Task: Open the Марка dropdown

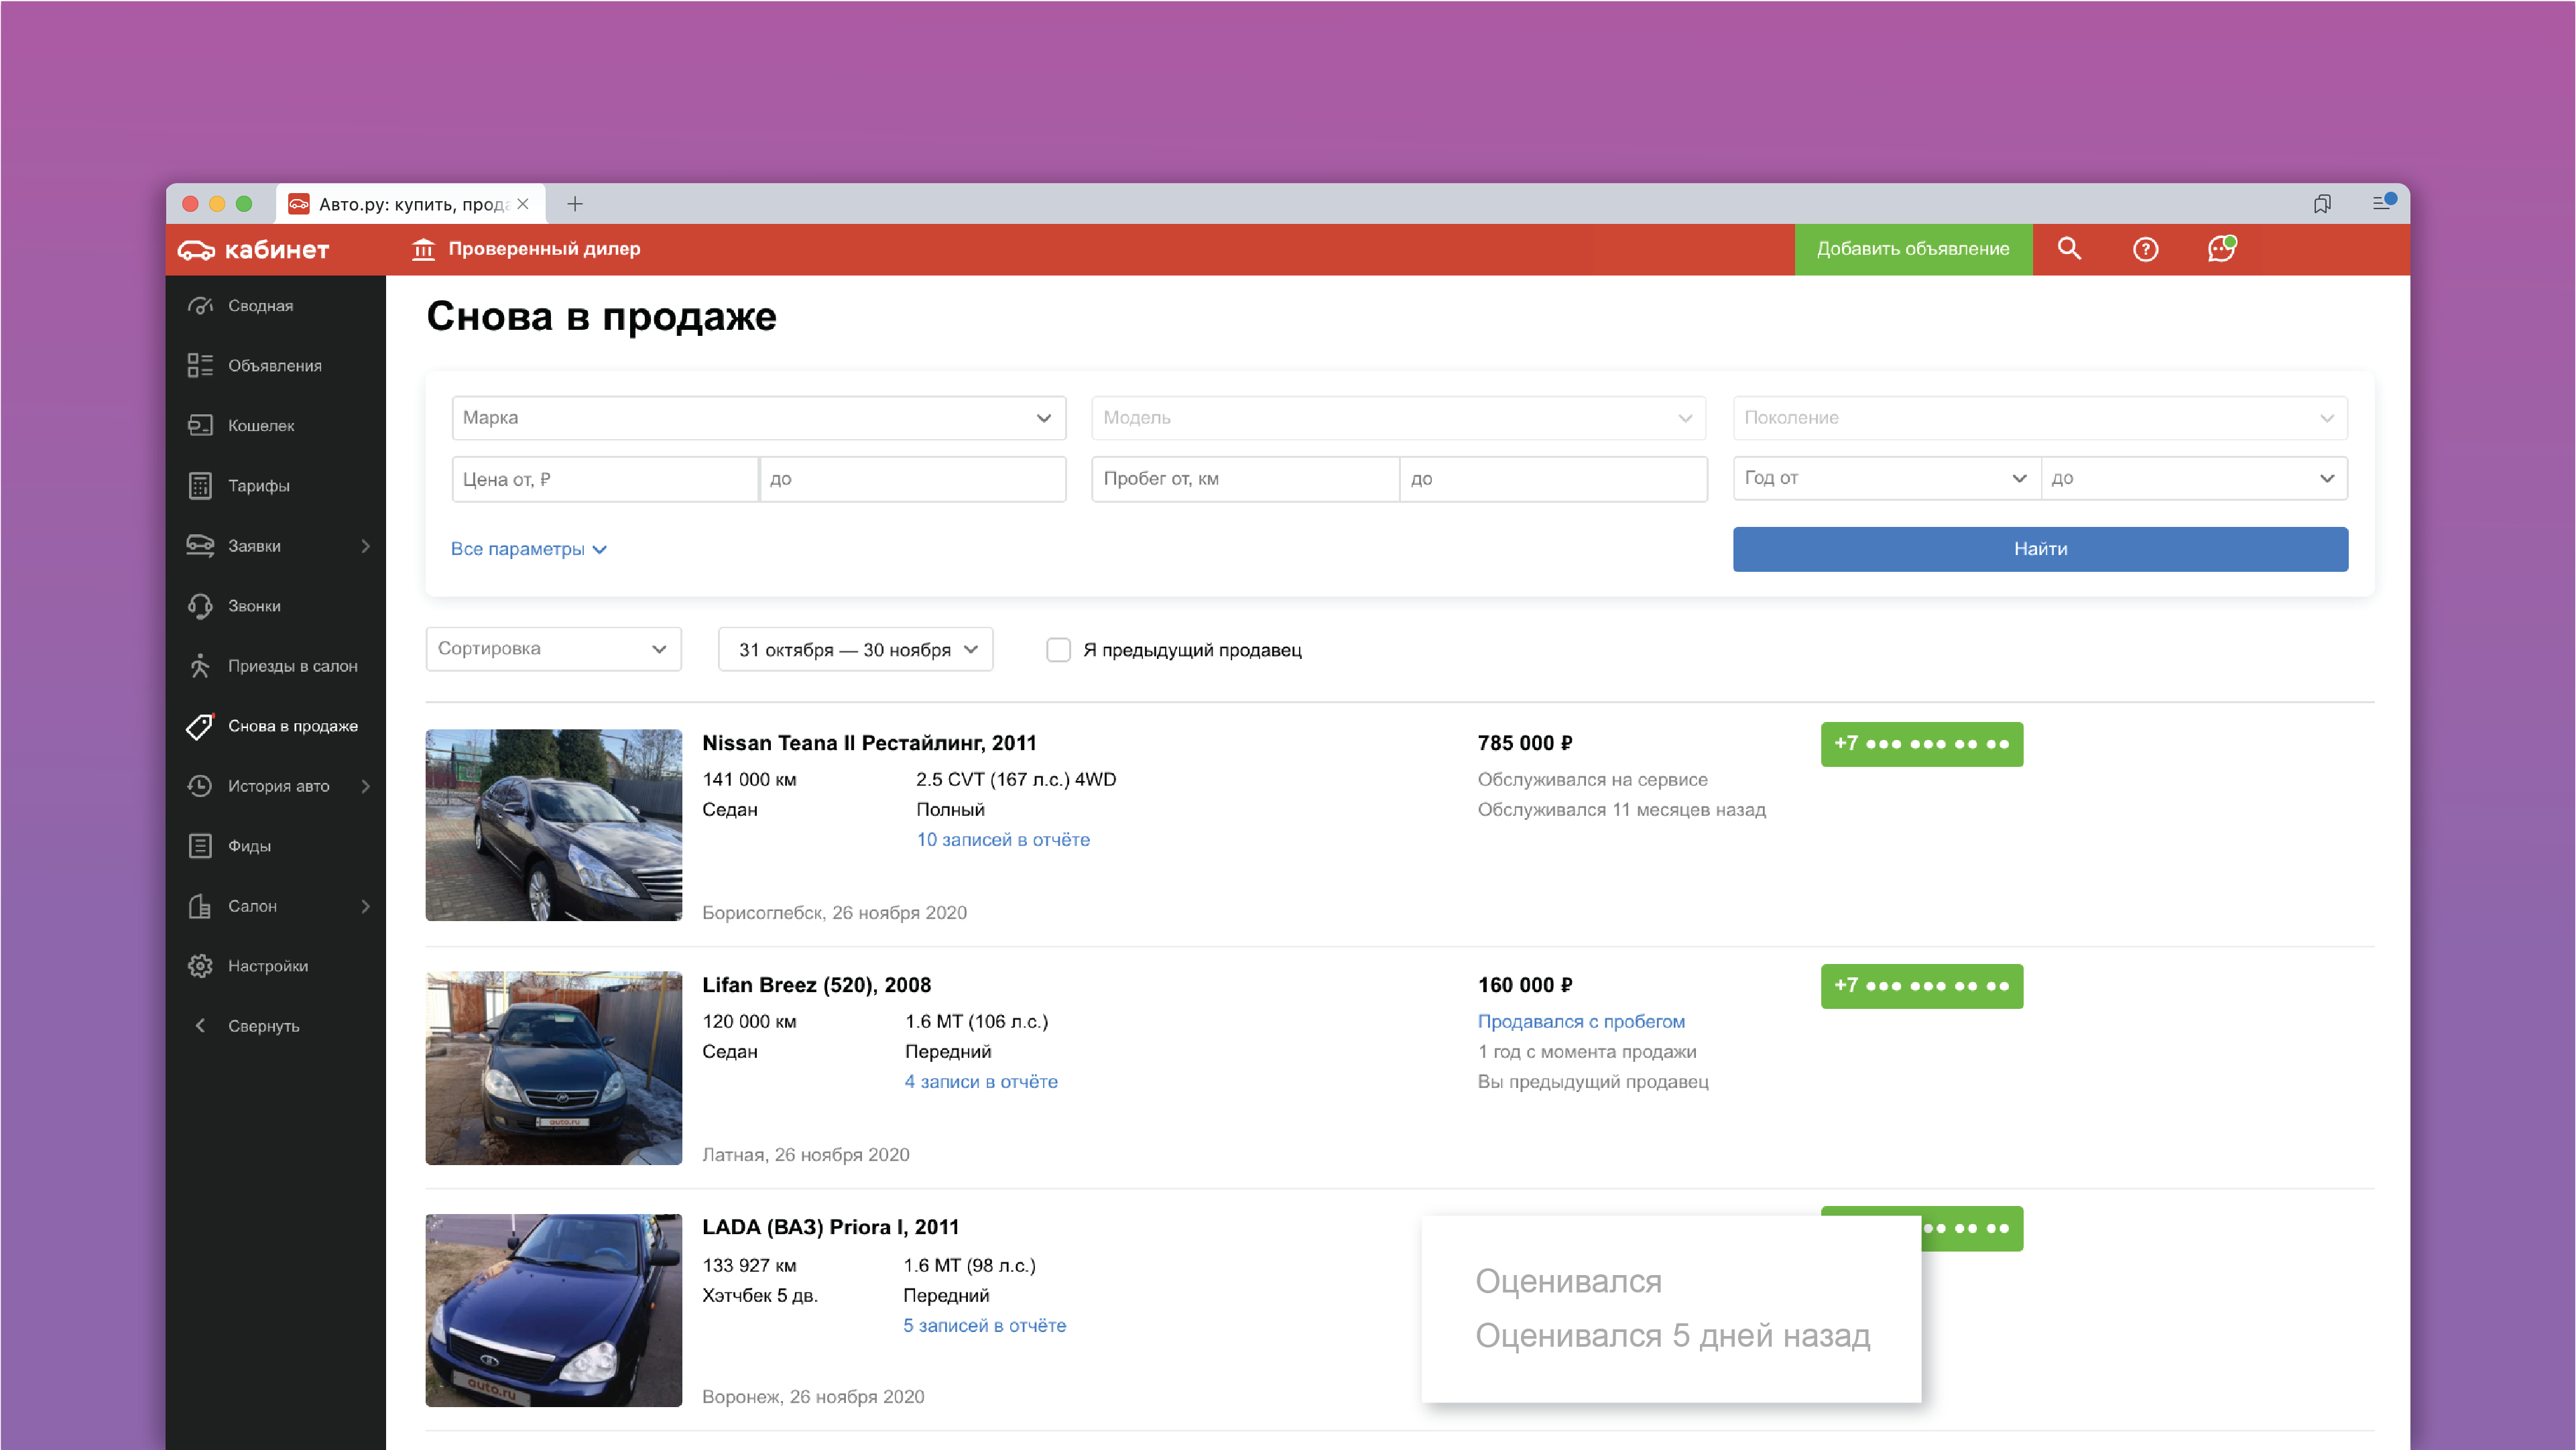Action: pos(759,418)
